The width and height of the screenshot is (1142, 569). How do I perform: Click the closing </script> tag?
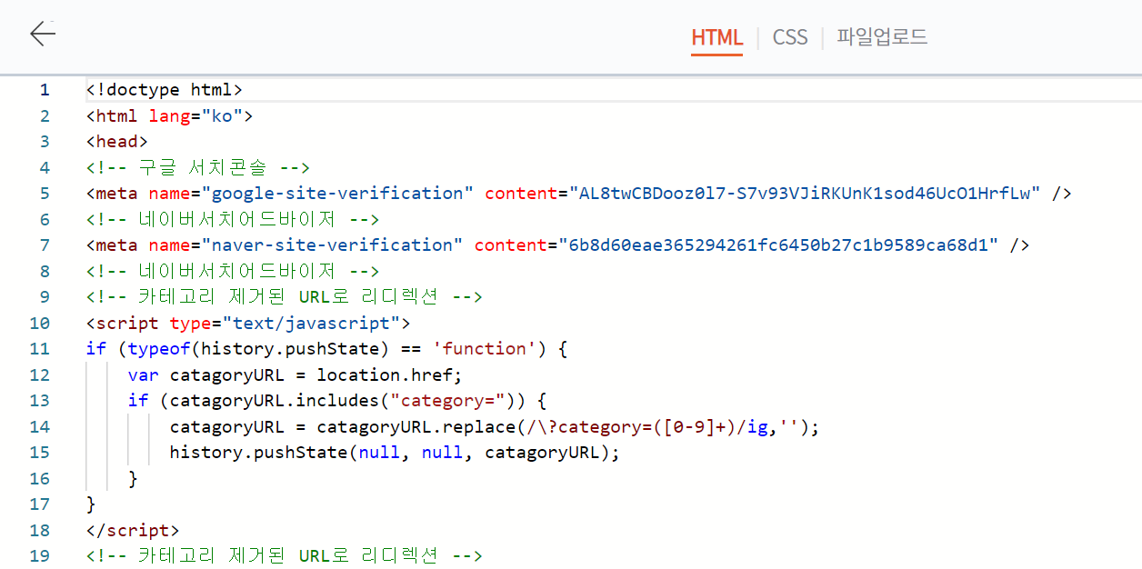tap(133, 531)
